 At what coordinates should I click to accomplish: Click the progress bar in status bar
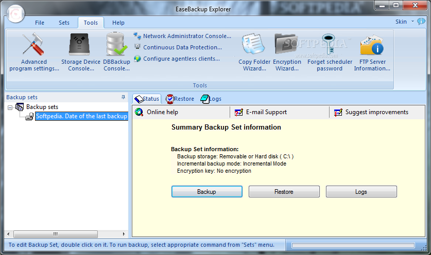tap(353, 245)
